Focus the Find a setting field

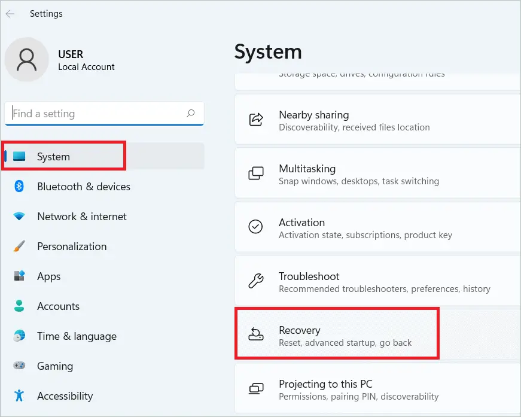coord(96,114)
